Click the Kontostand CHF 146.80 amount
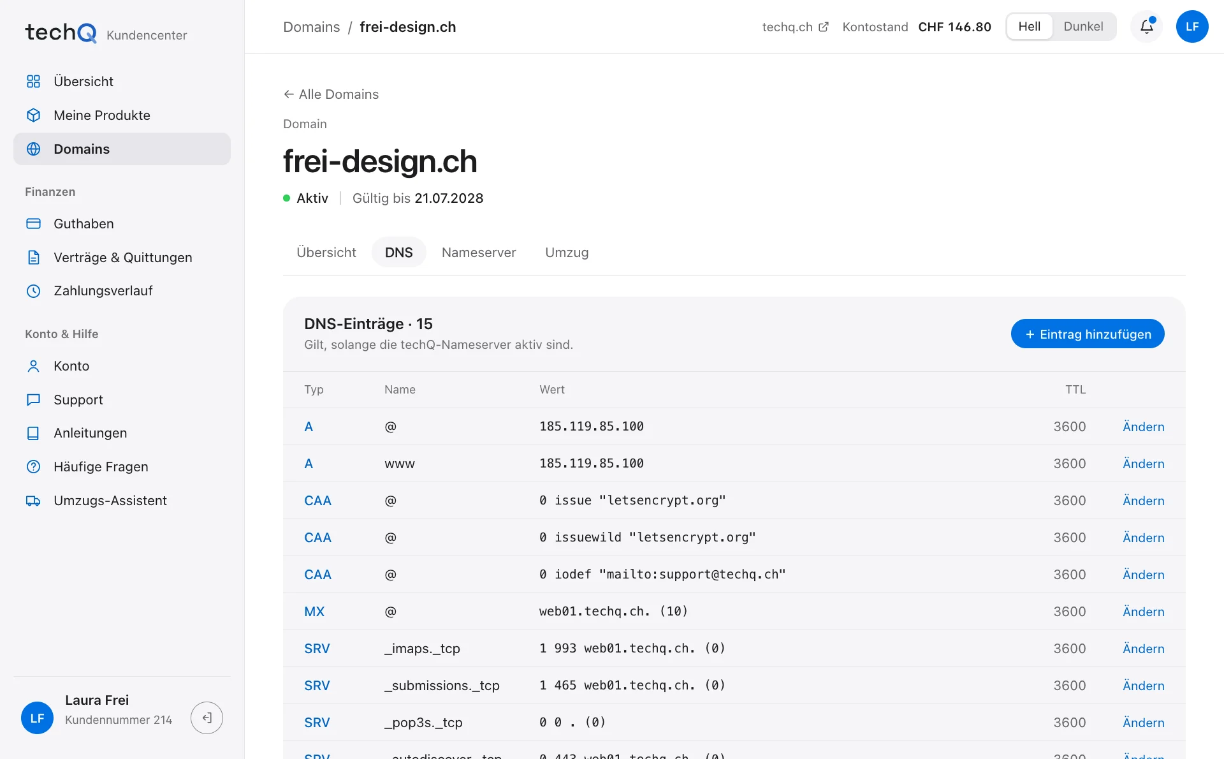Screen dimensions: 1224x759 click(954, 27)
